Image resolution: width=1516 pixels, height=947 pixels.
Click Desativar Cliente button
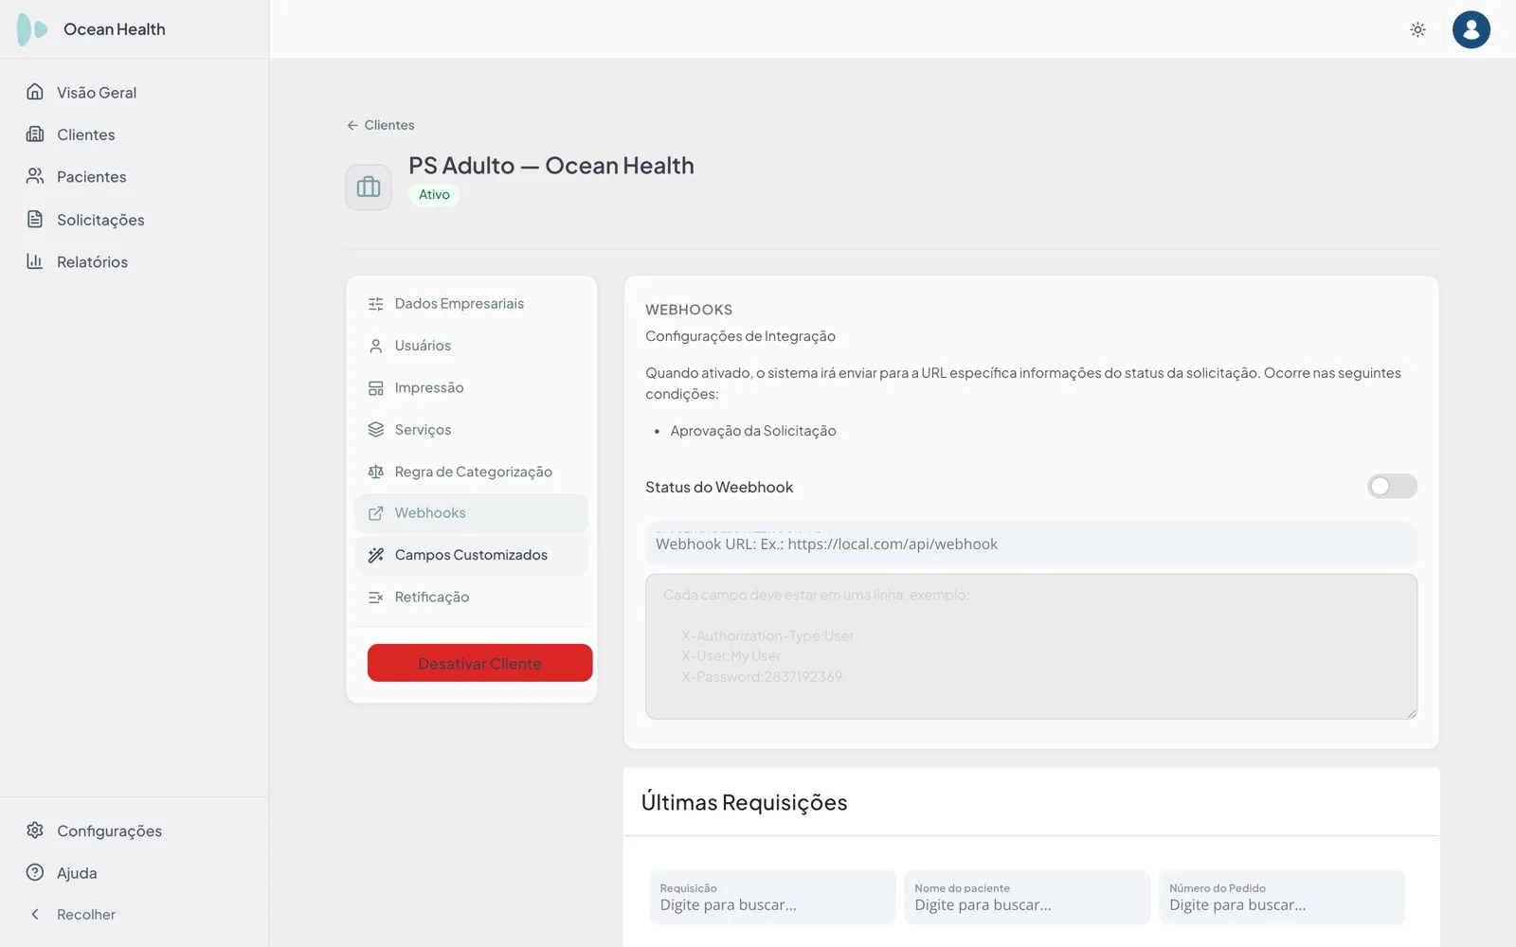480,663
